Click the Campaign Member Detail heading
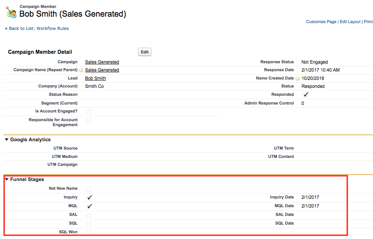This screenshot has height=239, width=373. tap(40, 52)
